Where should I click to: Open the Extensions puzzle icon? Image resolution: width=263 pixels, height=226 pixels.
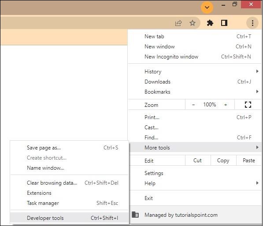(210, 23)
